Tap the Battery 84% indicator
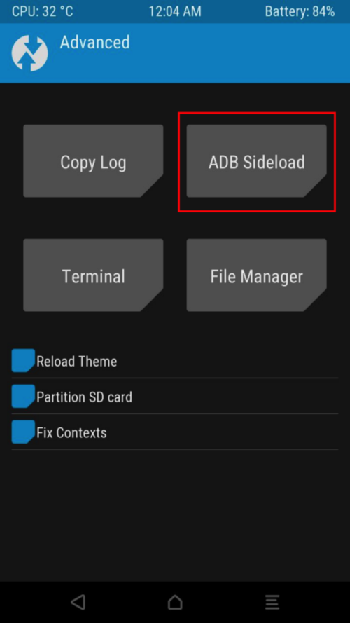Screen dimensions: 350x623 pos(300,11)
